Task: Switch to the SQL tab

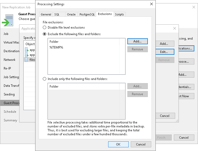Action: (59, 14)
